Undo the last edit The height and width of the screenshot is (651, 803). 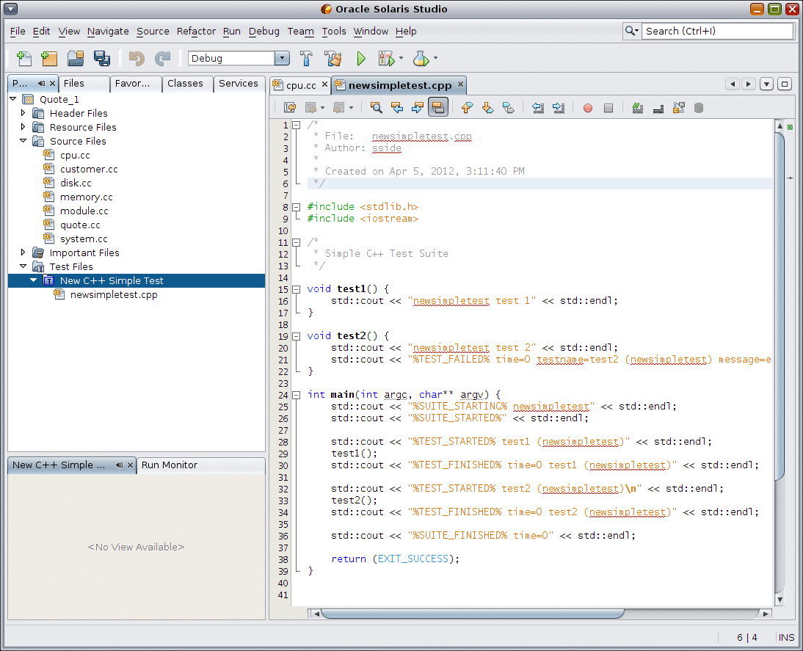tap(137, 58)
